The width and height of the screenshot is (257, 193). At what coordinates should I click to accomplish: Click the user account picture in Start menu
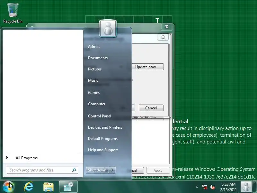tap(108, 28)
